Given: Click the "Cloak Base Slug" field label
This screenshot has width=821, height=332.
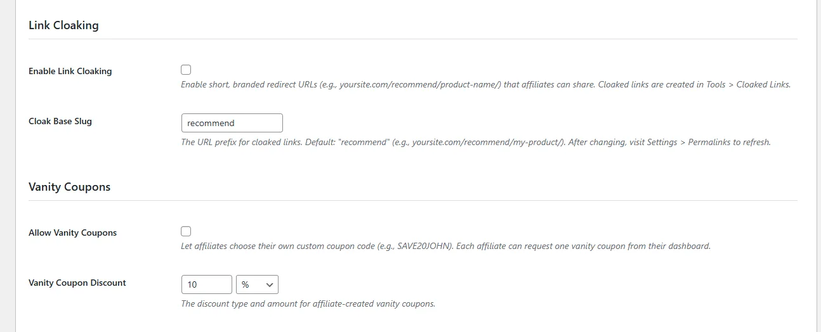Looking at the screenshot, I should (x=60, y=121).
